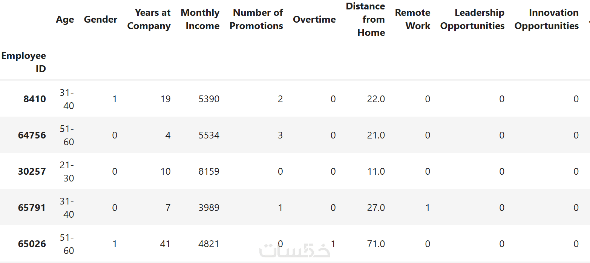Select the Remote Work column header
Viewport: 590px width, 263px height.
click(412, 19)
